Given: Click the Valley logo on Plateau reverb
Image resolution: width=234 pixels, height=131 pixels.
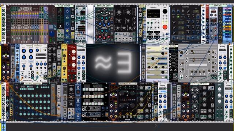Looking at the screenshot, I should point(104,42).
